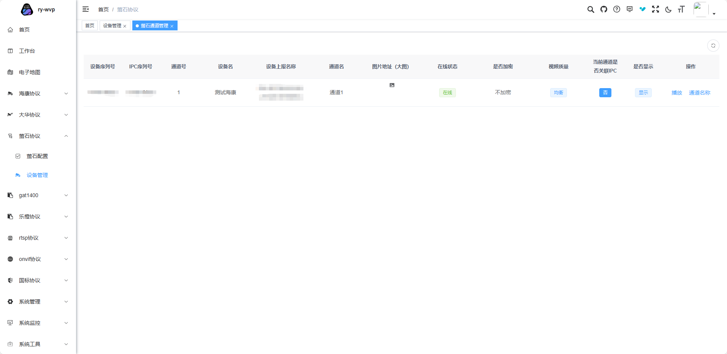Click the image thumbnail in table row
This screenshot has height=354, width=727.
pyautogui.click(x=392, y=85)
